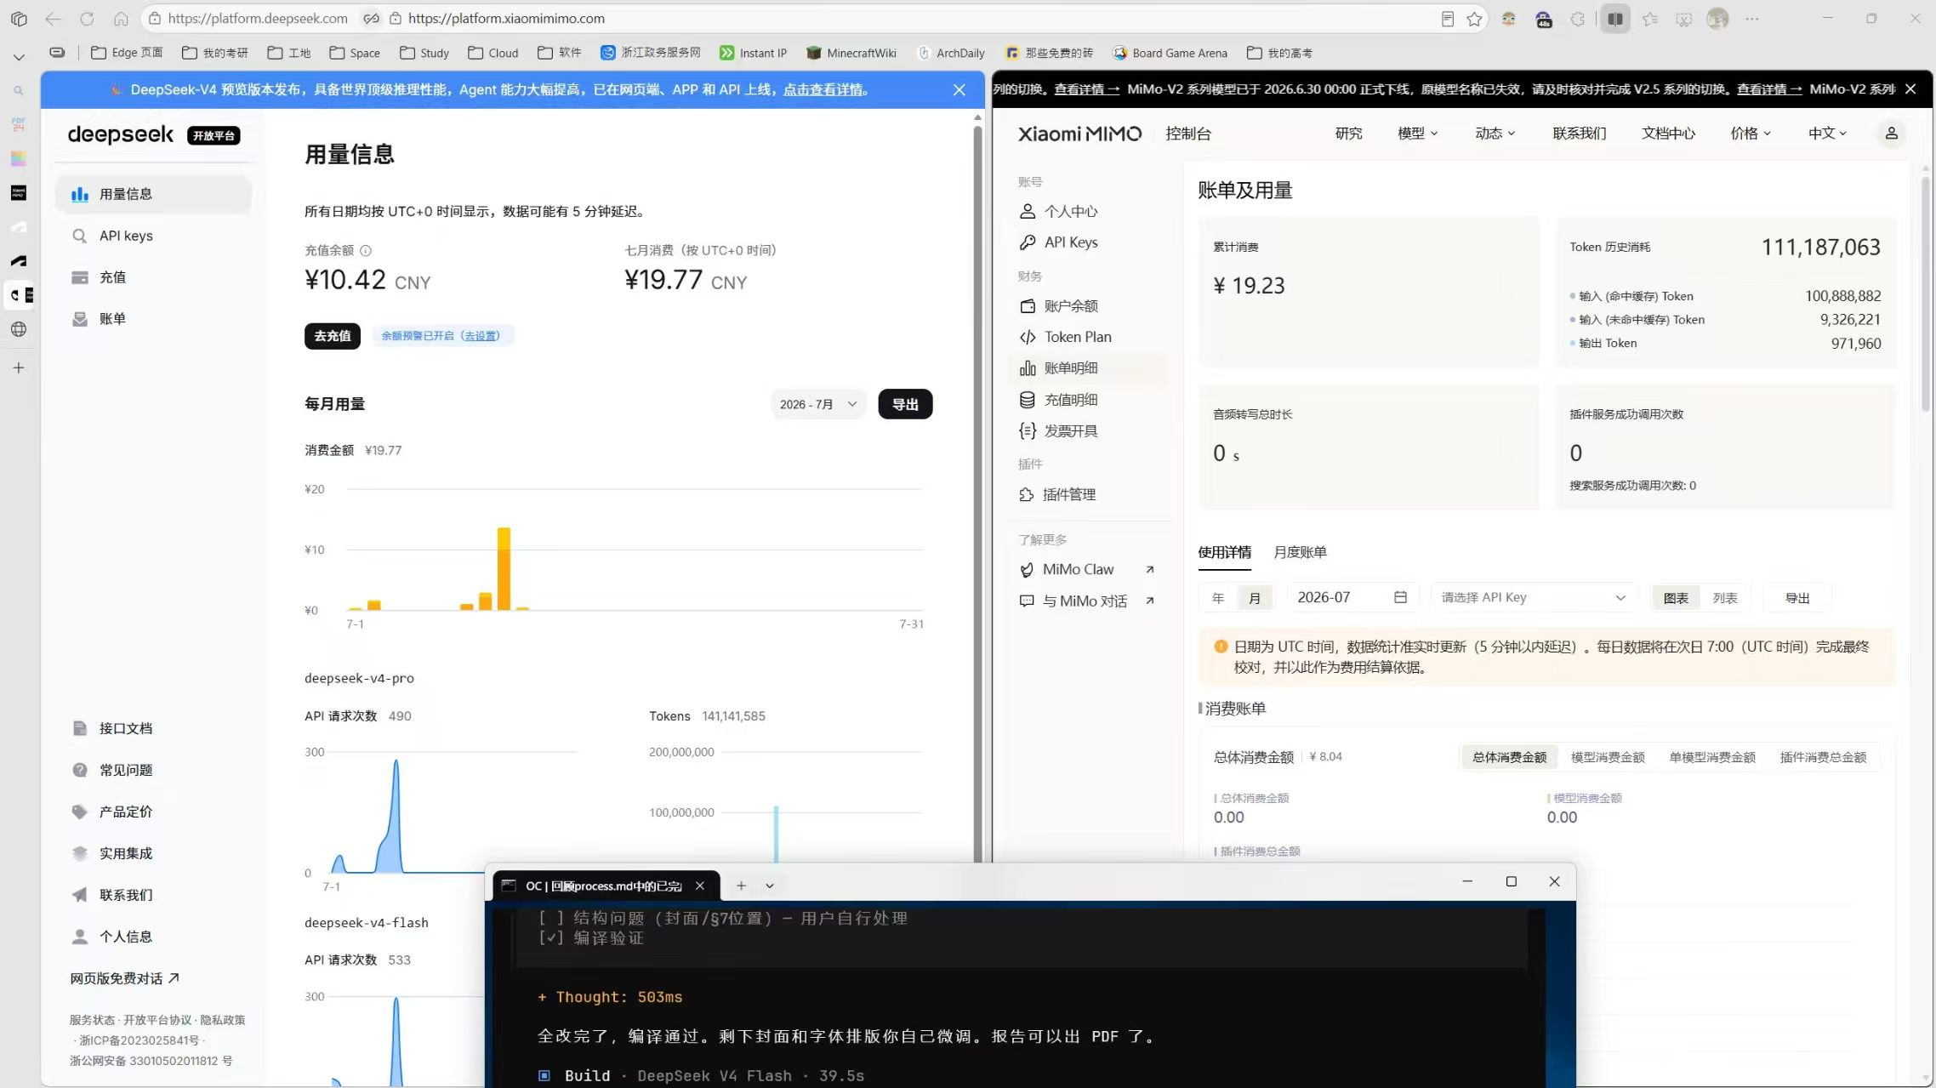Open 账单 in DeepSeek sidebar
Screen dimensions: 1936x1088
(x=153, y=319)
